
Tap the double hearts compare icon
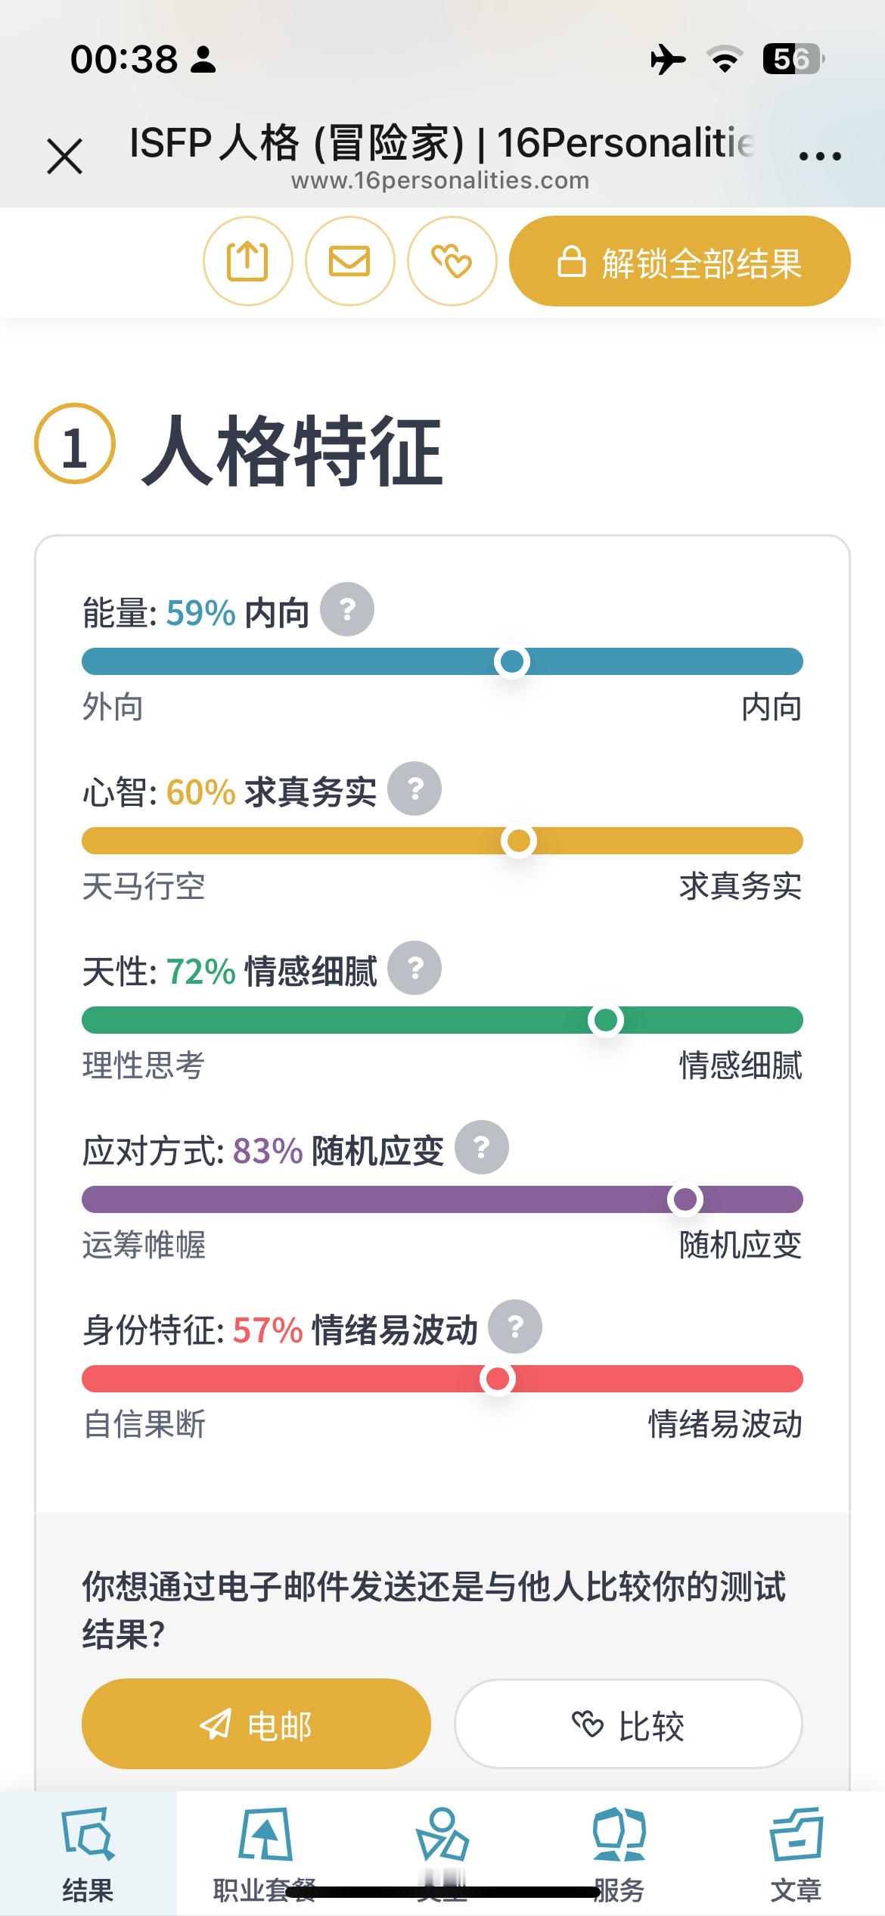point(452,261)
